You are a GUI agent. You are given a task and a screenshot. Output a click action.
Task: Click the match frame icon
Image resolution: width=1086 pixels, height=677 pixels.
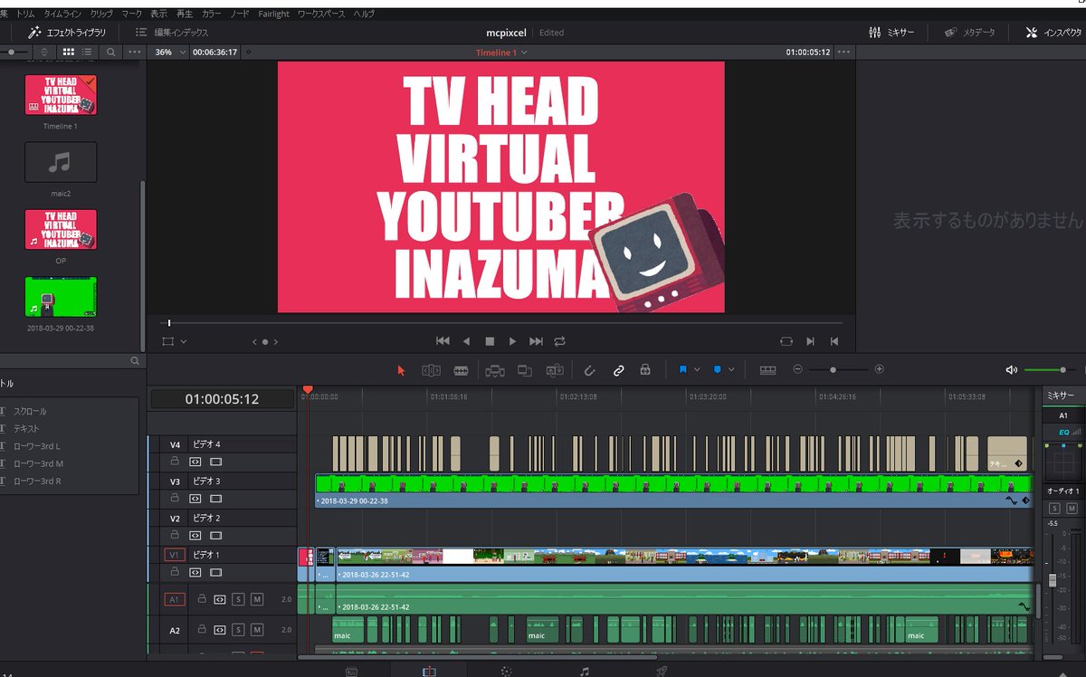(786, 341)
